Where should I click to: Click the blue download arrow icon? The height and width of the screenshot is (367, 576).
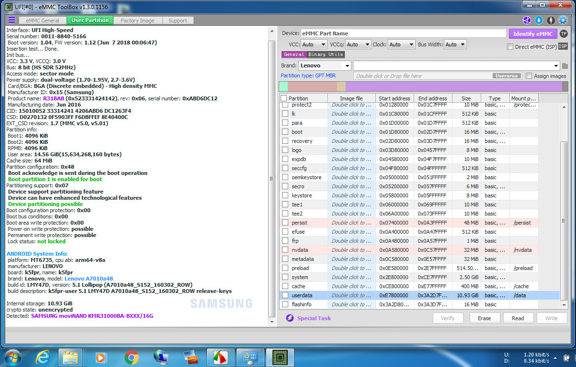pos(539,20)
